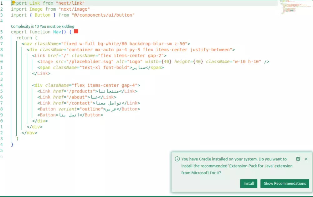This screenshot has width=313, height=197.
Task: Click Show Recommendations button
Action: (x=285, y=184)
